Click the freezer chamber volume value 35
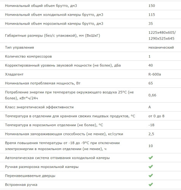Screen dimensions: 181x190 151,24
